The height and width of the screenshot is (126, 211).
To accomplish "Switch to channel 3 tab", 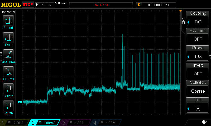I will 74,123.
